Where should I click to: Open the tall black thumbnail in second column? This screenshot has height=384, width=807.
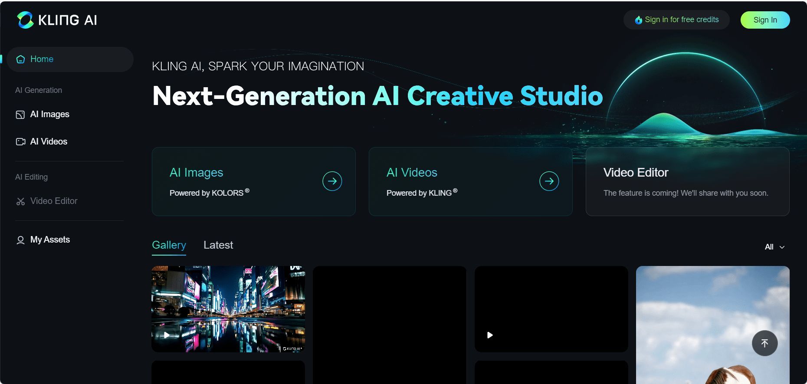(x=390, y=325)
